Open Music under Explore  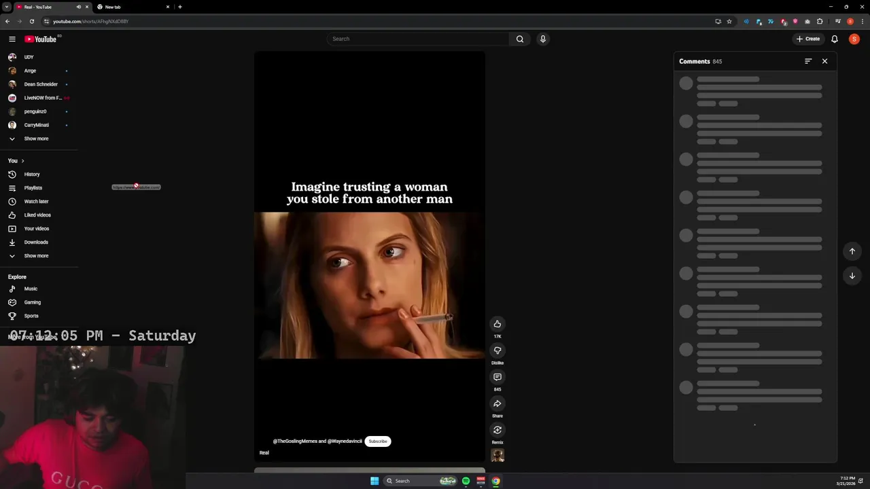[x=31, y=289]
